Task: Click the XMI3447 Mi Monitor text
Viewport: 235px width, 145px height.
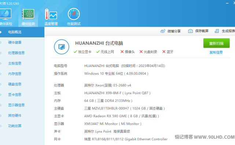Action: 113,124
